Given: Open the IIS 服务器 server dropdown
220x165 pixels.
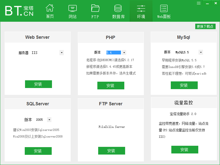Looking at the screenshot, I should click(62, 53).
